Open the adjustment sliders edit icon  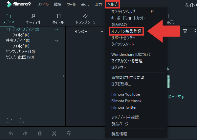69,133
